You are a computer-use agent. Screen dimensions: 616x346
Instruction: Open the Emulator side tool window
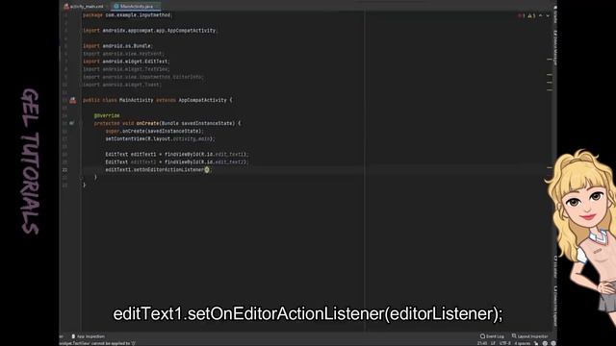(555, 267)
